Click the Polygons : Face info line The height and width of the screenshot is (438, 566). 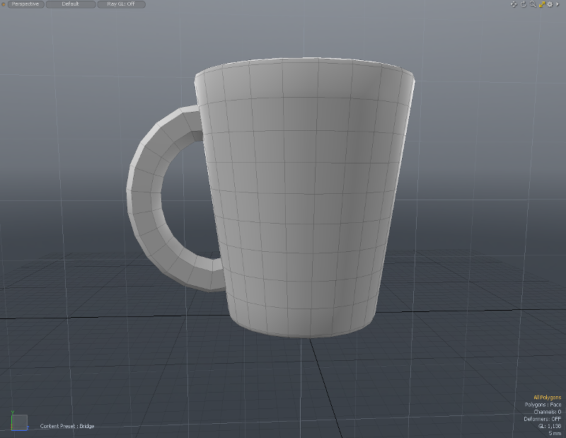coord(543,405)
